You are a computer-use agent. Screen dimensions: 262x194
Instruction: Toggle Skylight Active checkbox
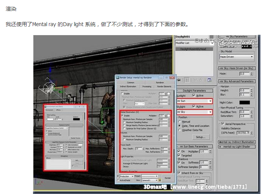click(x=194, y=106)
